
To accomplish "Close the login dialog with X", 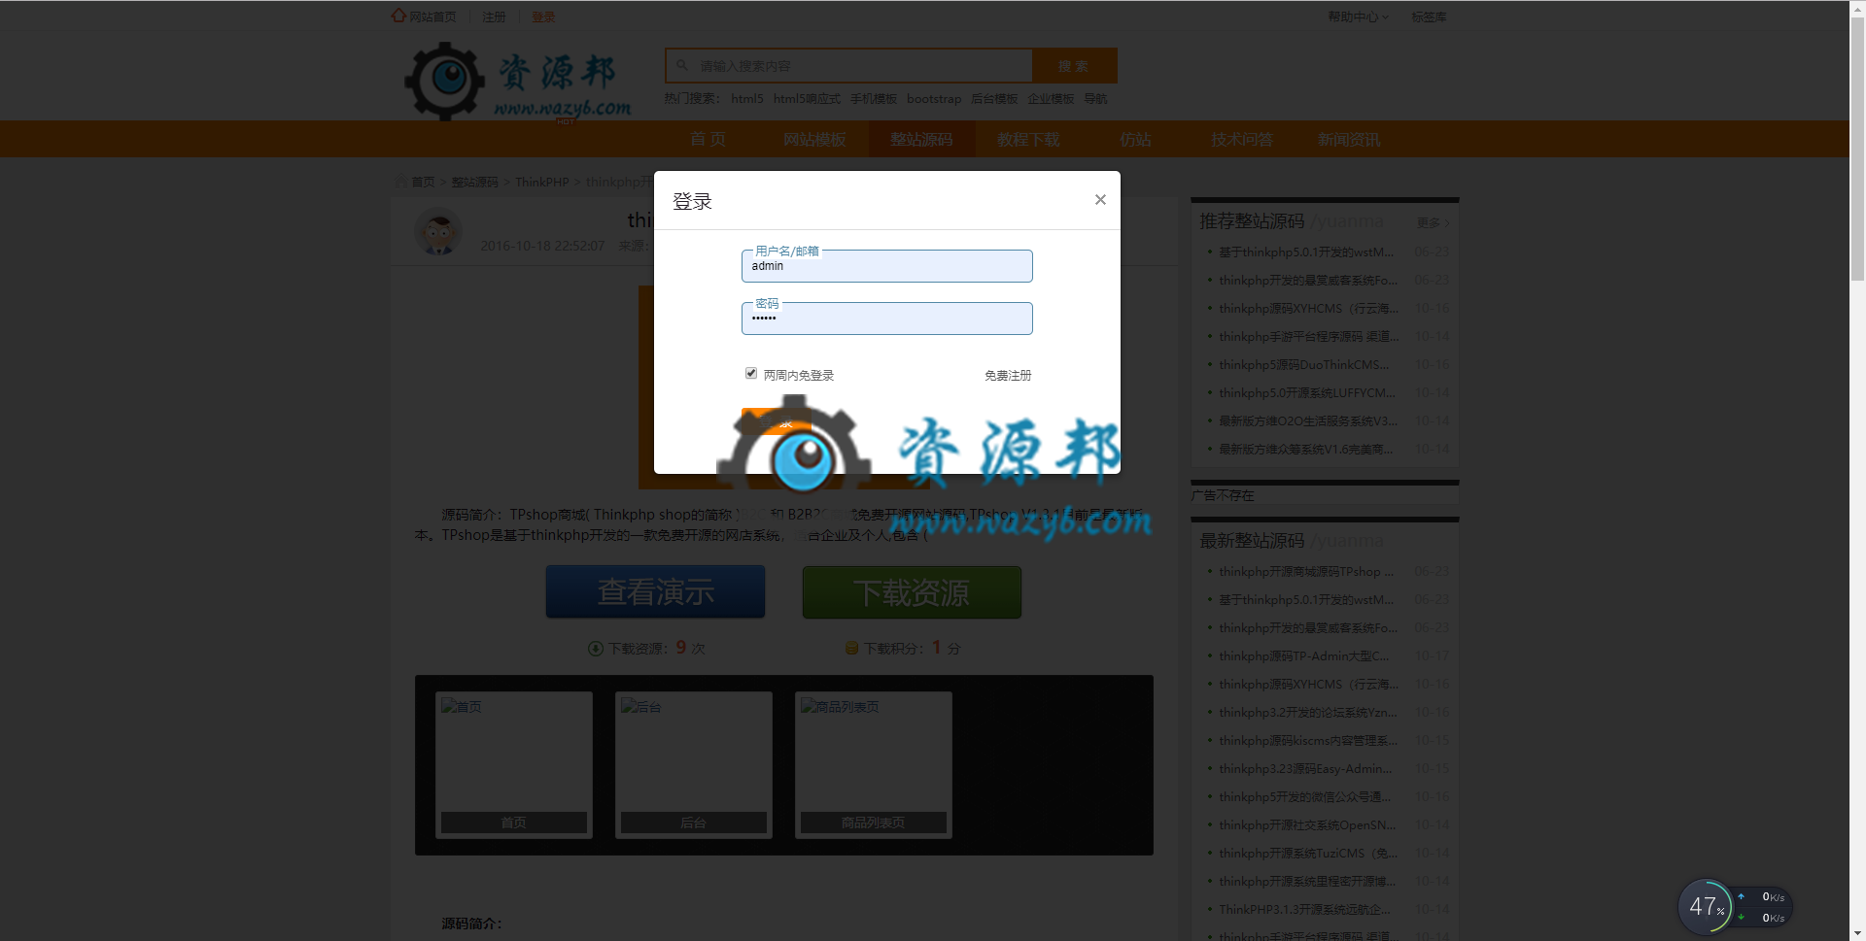I will [x=1100, y=199].
